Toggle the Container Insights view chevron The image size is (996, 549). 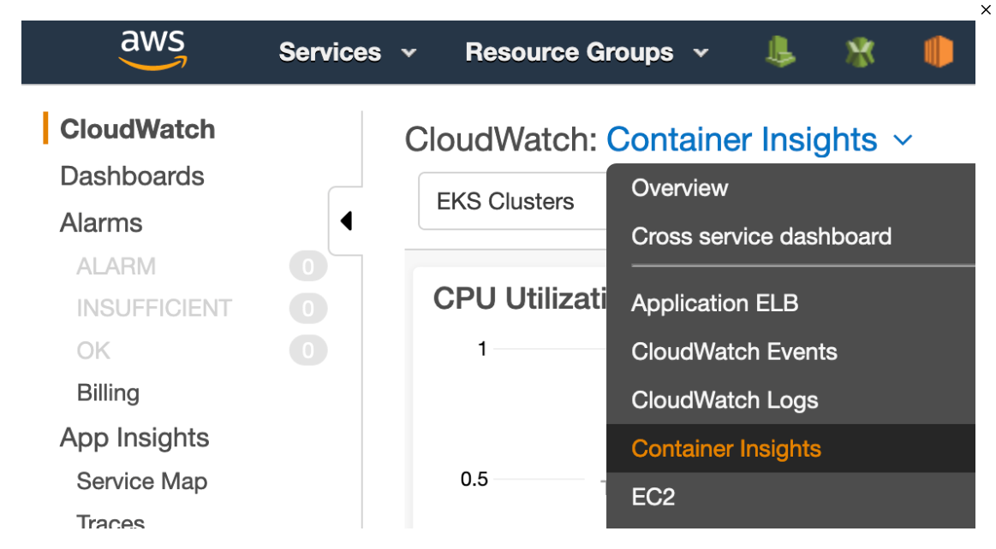(904, 140)
